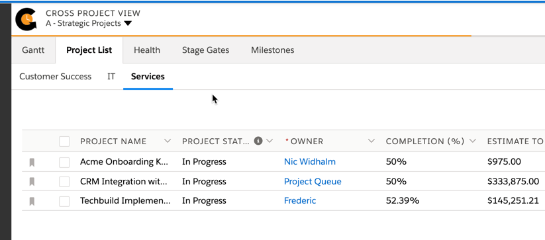The height and width of the screenshot is (240, 545).
Task: Open the Project Queue owner link
Action: [313, 181]
